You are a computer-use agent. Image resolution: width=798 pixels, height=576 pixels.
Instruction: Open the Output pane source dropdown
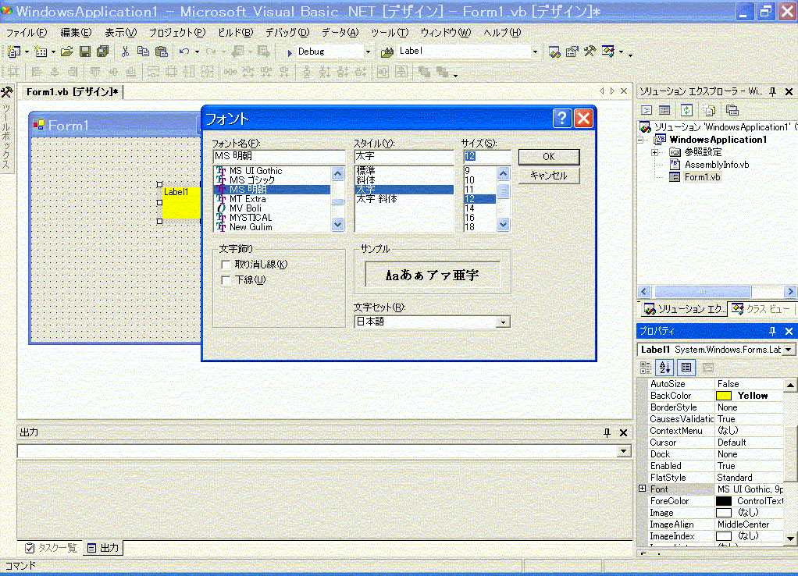pyautogui.click(x=623, y=451)
